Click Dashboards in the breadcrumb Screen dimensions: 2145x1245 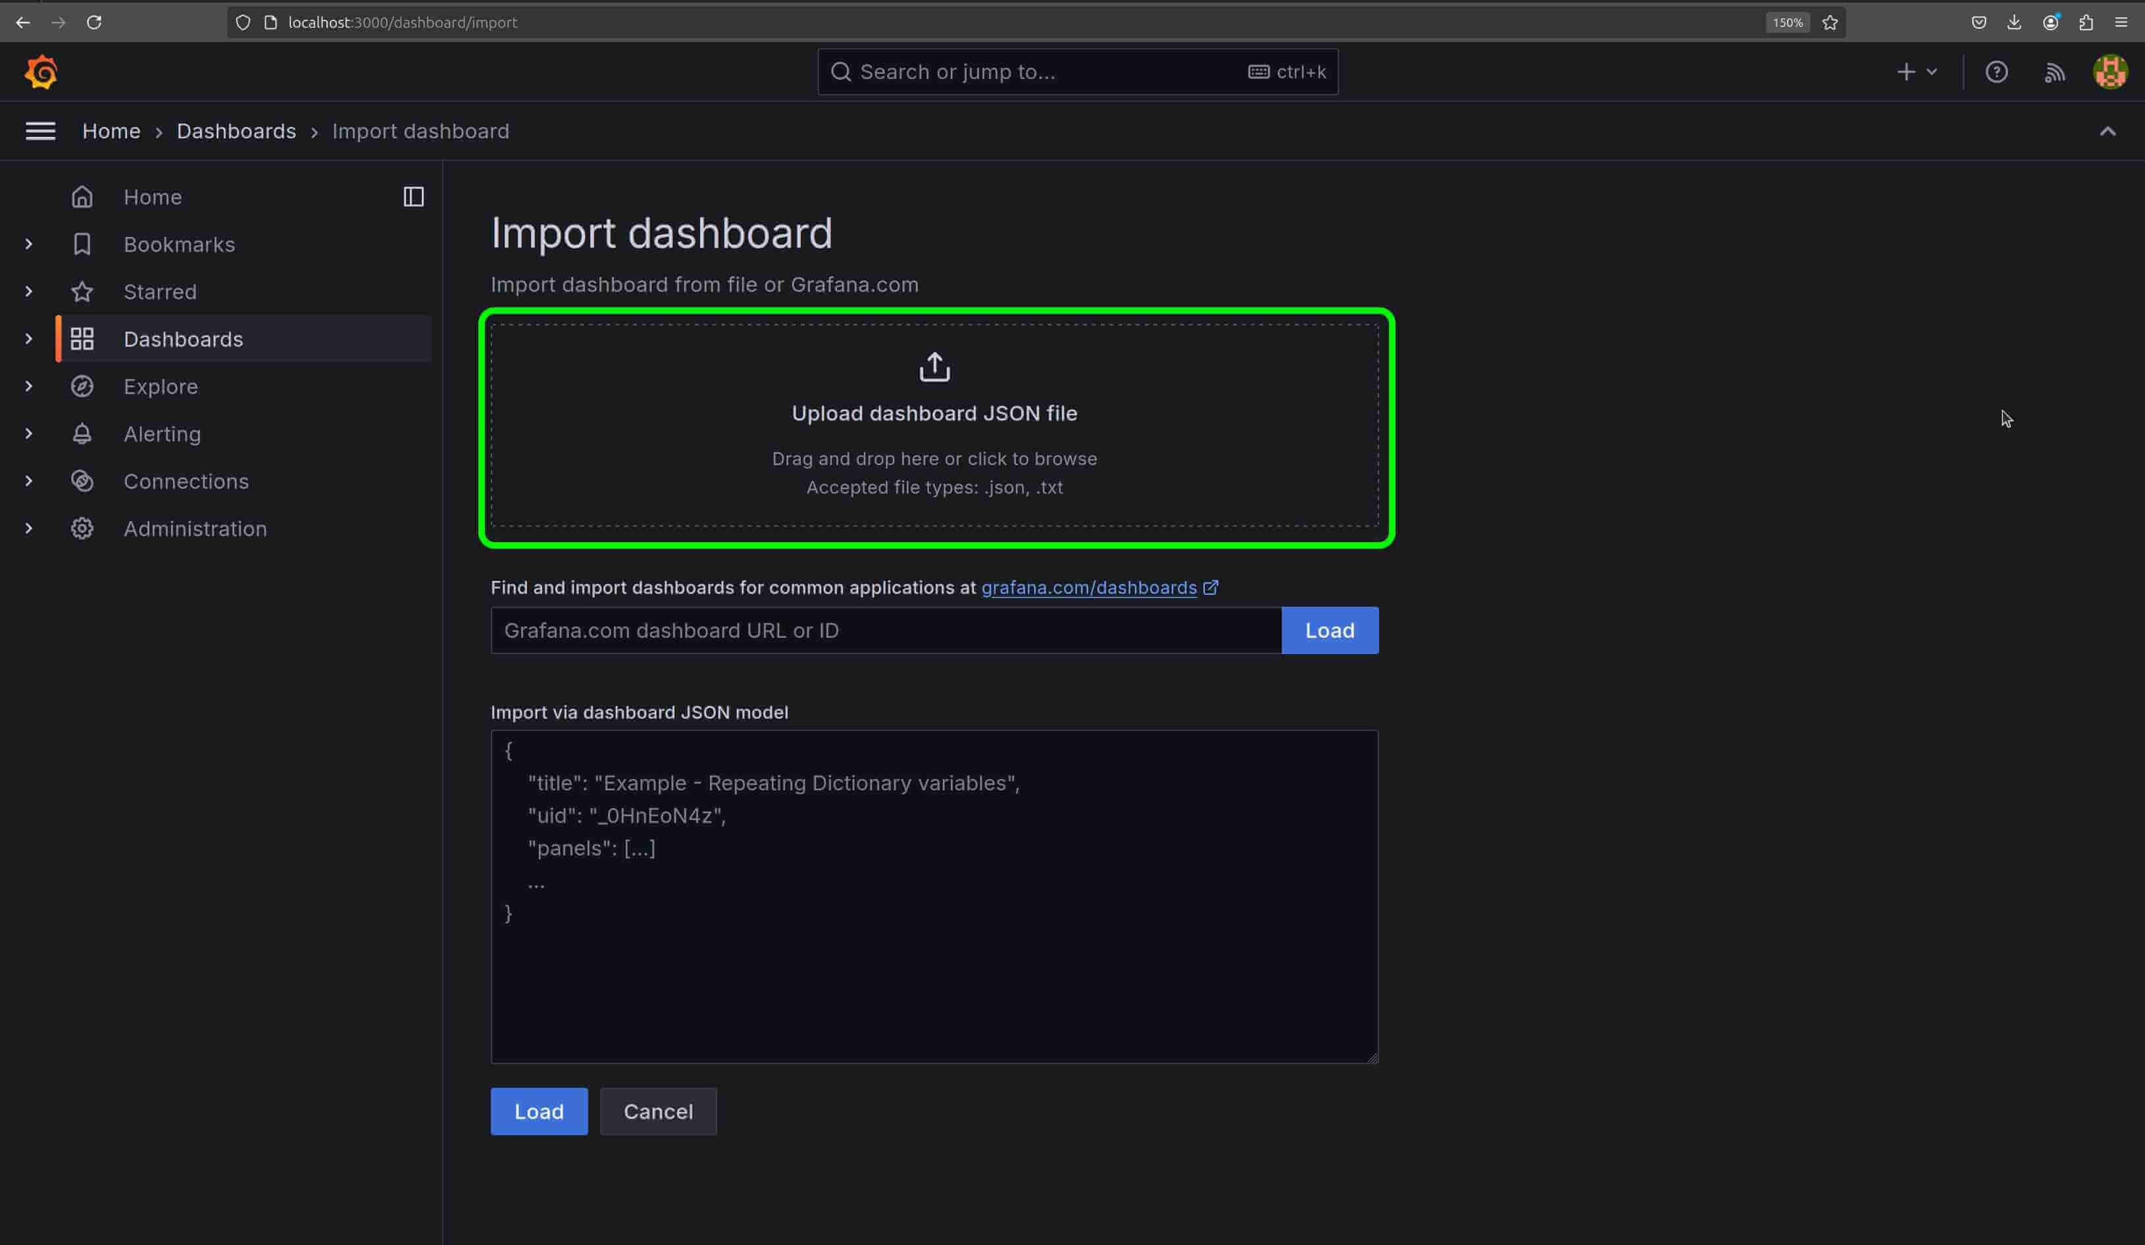click(x=236, y=131)
